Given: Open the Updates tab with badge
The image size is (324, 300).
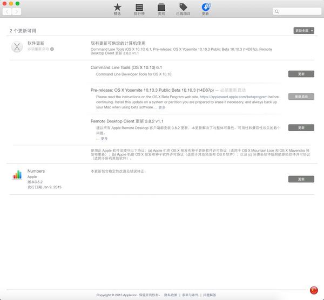Looking at the screenshot, I should coord(206,9).
